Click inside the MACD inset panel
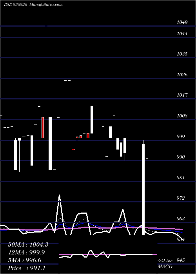 (108, 254)
